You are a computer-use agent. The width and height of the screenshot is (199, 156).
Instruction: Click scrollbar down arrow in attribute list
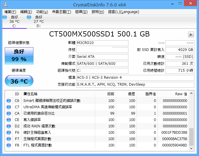coord(191,148)
